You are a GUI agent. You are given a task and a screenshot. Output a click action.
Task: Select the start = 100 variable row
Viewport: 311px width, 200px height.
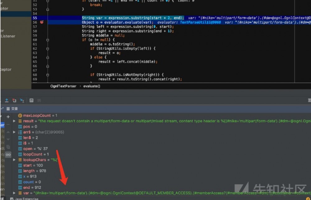(30, 165)
